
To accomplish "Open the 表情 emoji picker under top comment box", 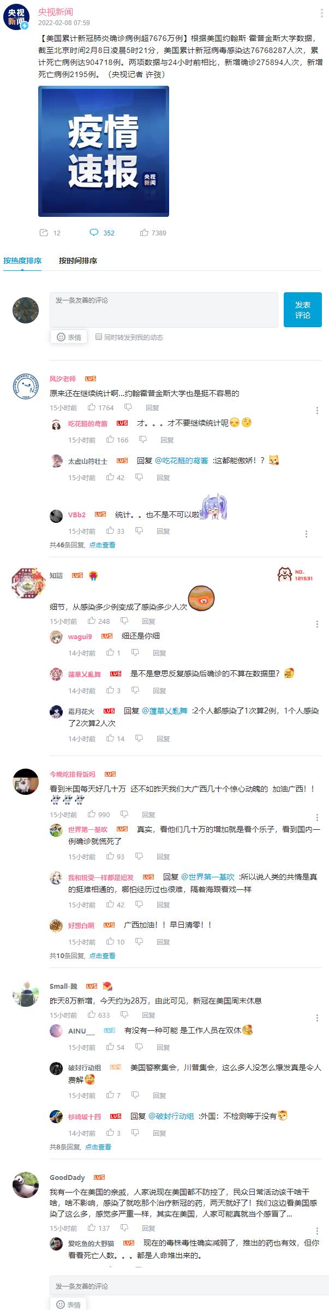I will [69, 337].
